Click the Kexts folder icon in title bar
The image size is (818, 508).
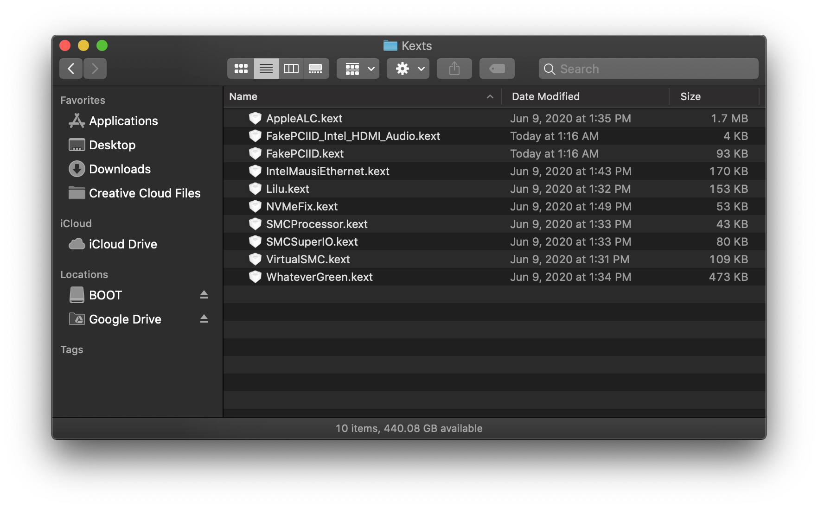tap(390, 45)
